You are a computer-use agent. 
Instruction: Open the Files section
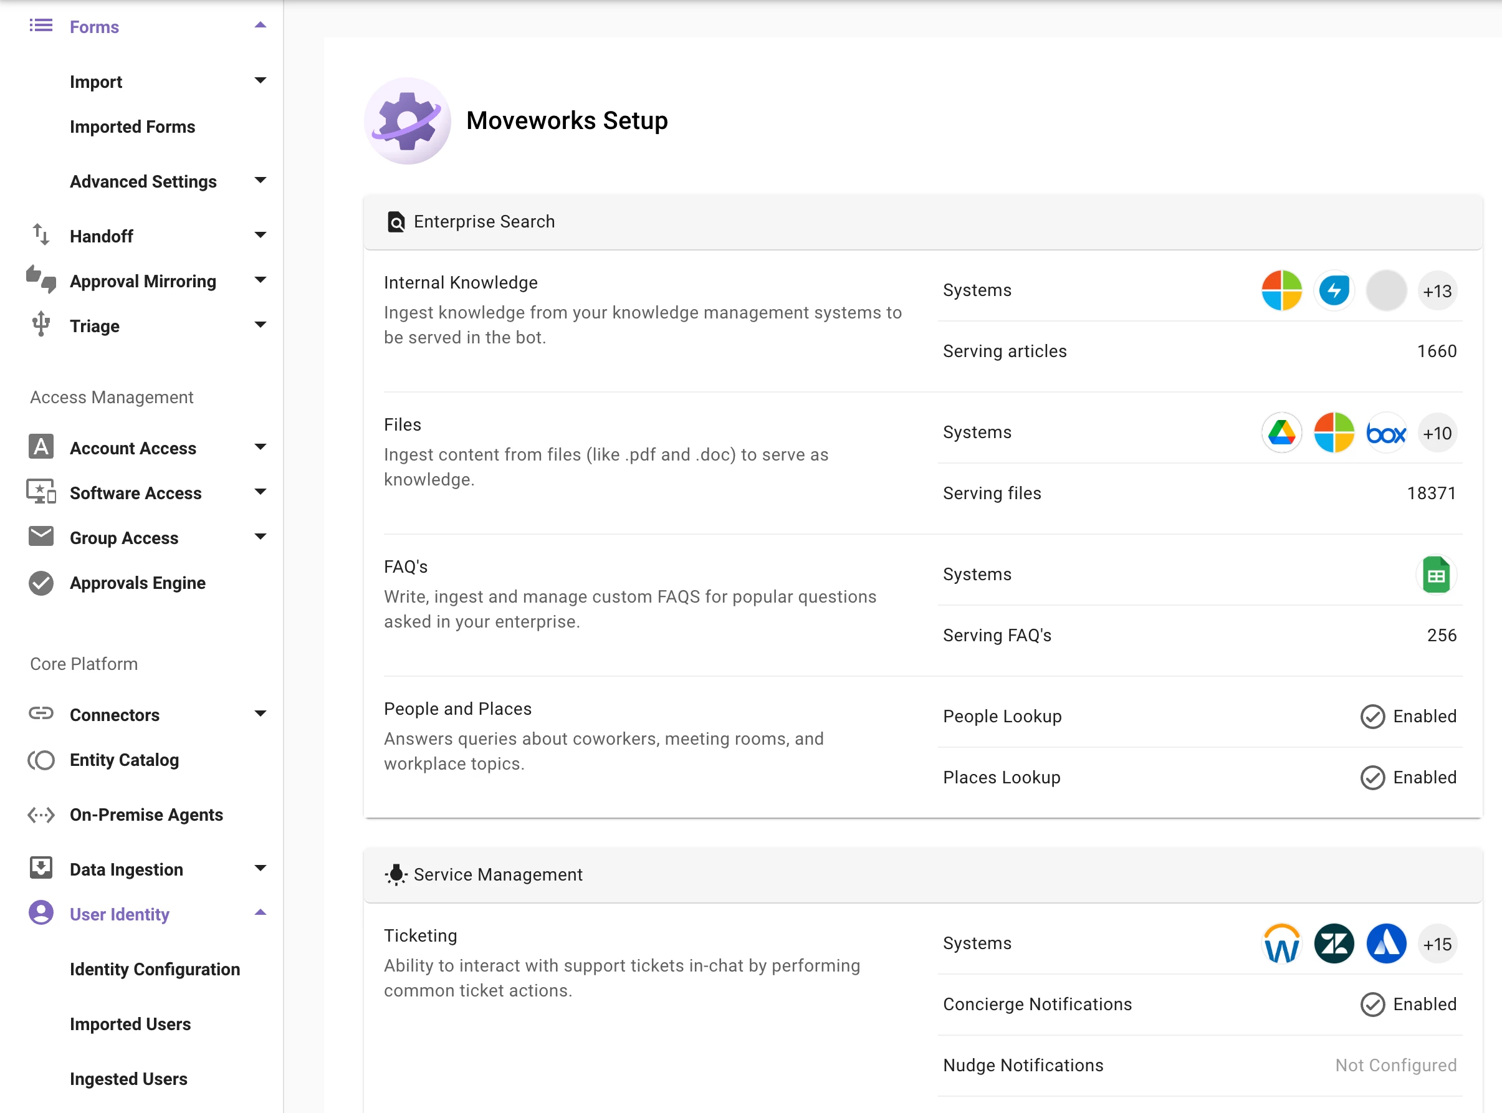pyautogui.click(x=402, y=424)
